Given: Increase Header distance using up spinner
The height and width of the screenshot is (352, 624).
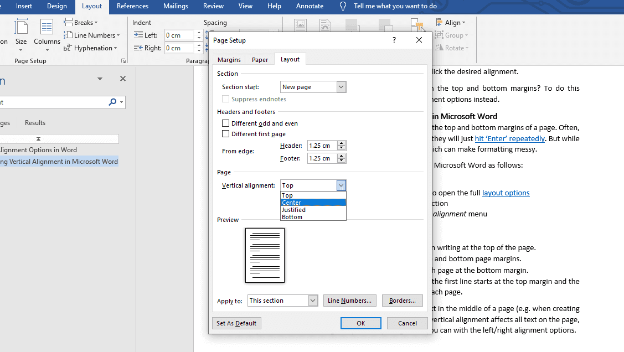Looking at the screenshot, I should coord(342,143).
